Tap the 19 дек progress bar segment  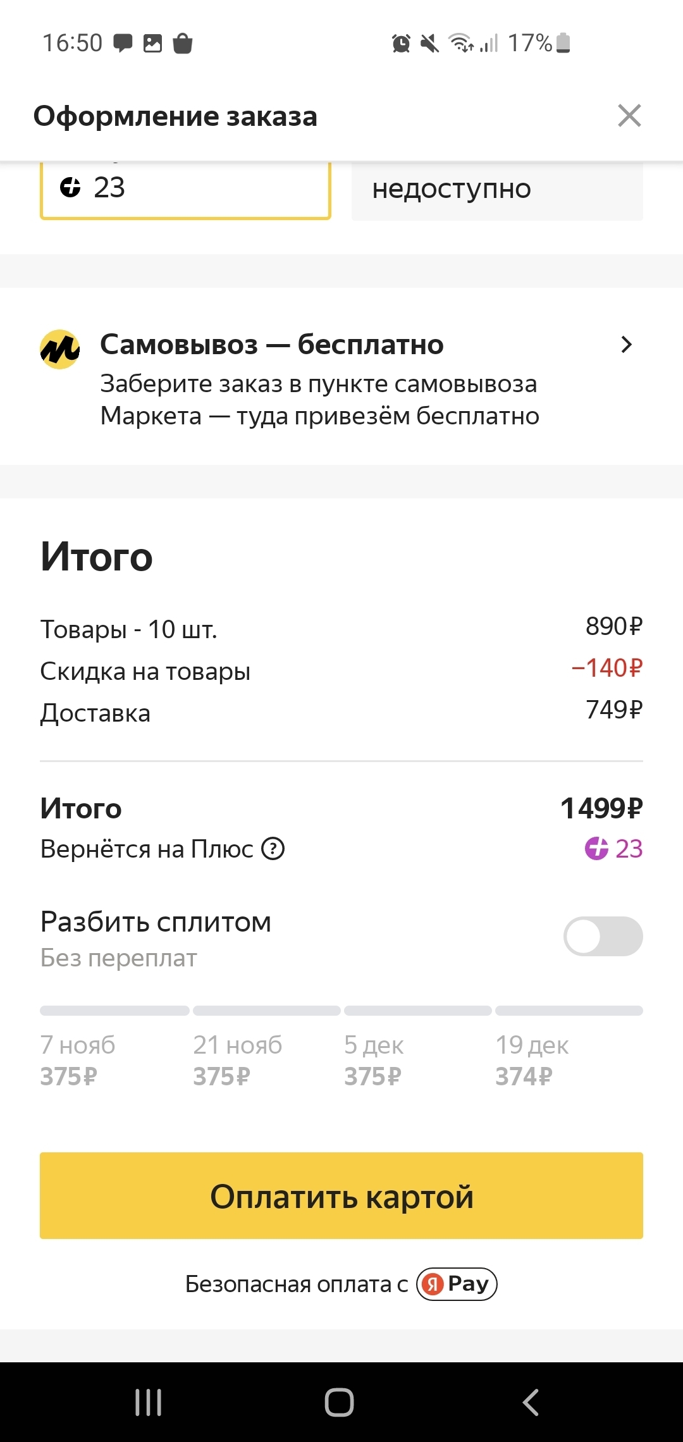pos(569,1011)
